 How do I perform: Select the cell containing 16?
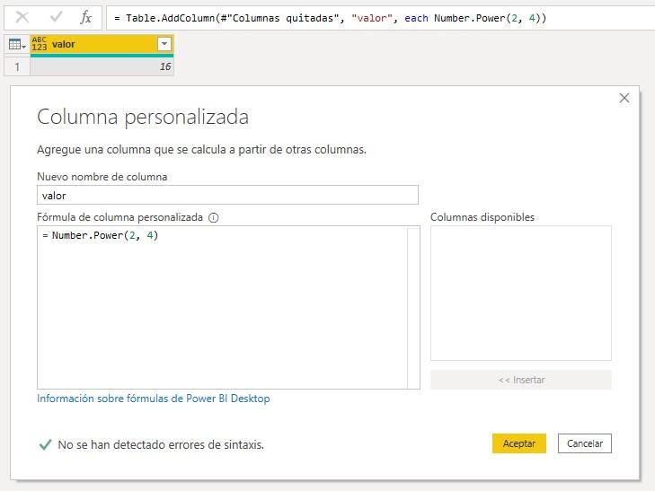(x=102, y=66)
